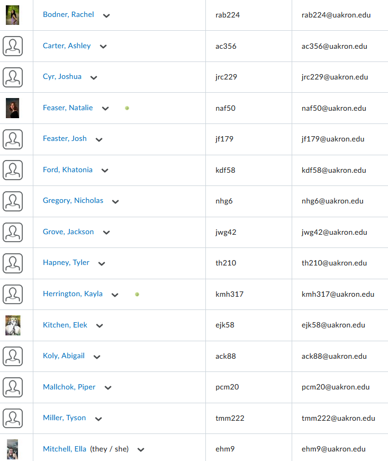Open the Mallchok, Piper name link

69,387
